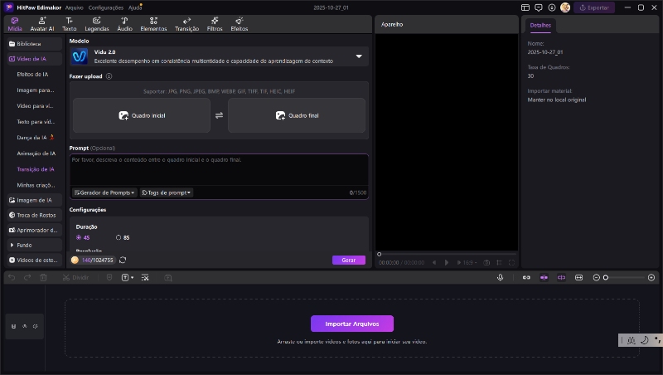
Task: Click the user profile avatar
Action: 565,7
